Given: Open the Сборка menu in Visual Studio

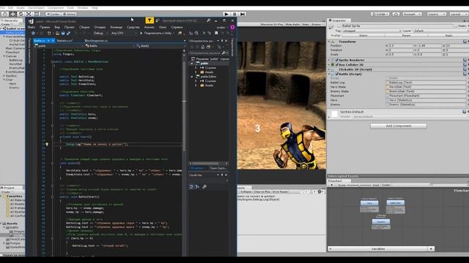Looking at the screenshot, I should 84,27.
